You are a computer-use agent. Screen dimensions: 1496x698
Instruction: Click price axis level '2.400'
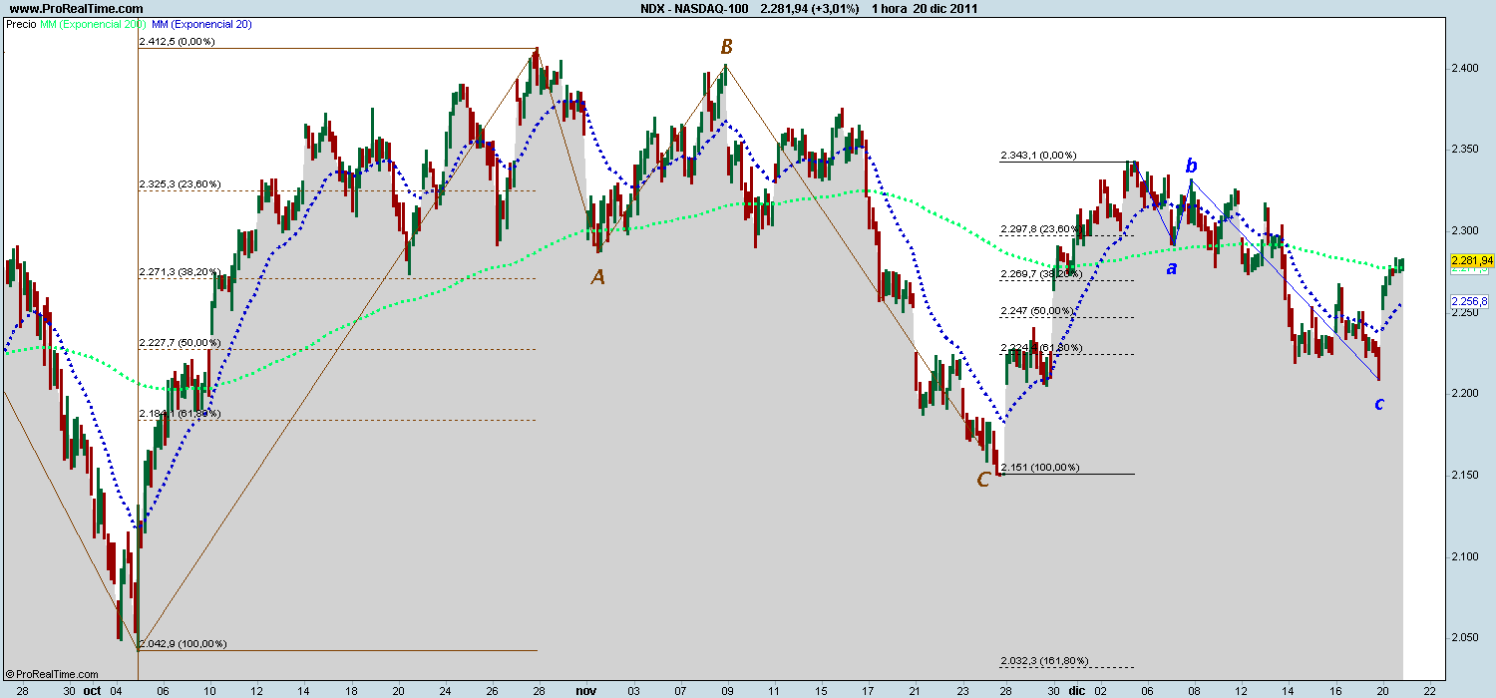point(1465,68)
